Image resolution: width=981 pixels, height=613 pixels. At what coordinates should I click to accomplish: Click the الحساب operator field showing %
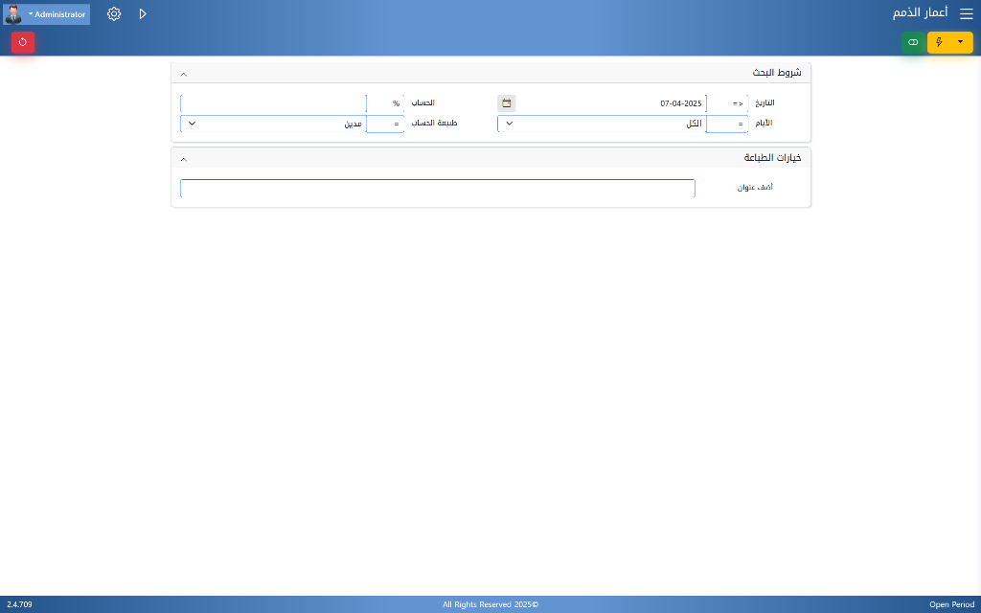[x=385, y=103]
